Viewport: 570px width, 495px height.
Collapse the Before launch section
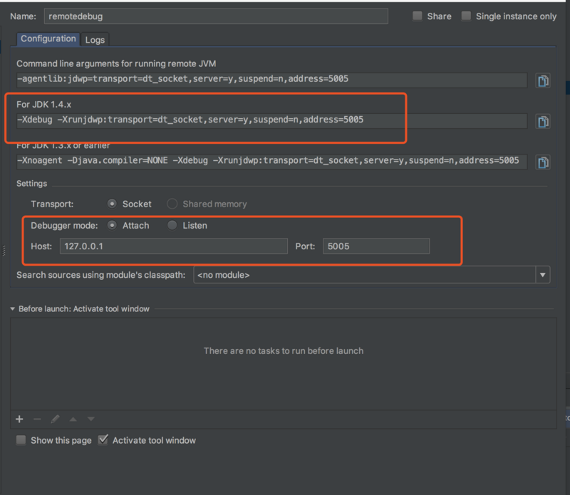[11, 308]
